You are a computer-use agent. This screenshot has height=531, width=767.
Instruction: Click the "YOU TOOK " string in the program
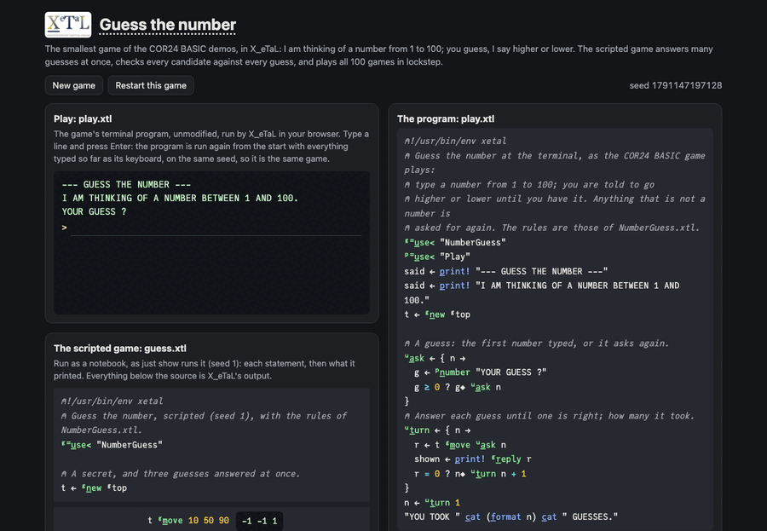click(x=432, y=517)
